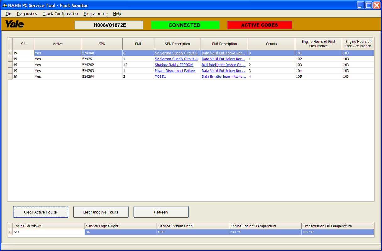The width and height of the screenshot is (382, 251).
Task: Sort faults by the Counts column header
Action: (271, 44)
